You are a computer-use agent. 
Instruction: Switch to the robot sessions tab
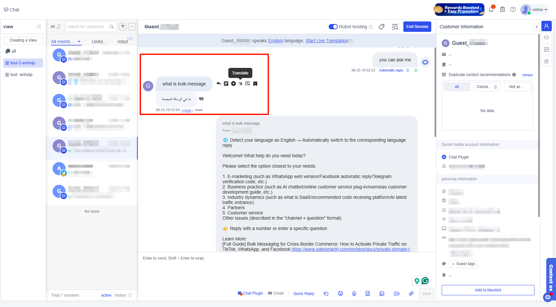[x=123, y=42]
